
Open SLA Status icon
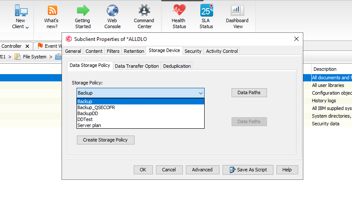(x=206, y=10)
